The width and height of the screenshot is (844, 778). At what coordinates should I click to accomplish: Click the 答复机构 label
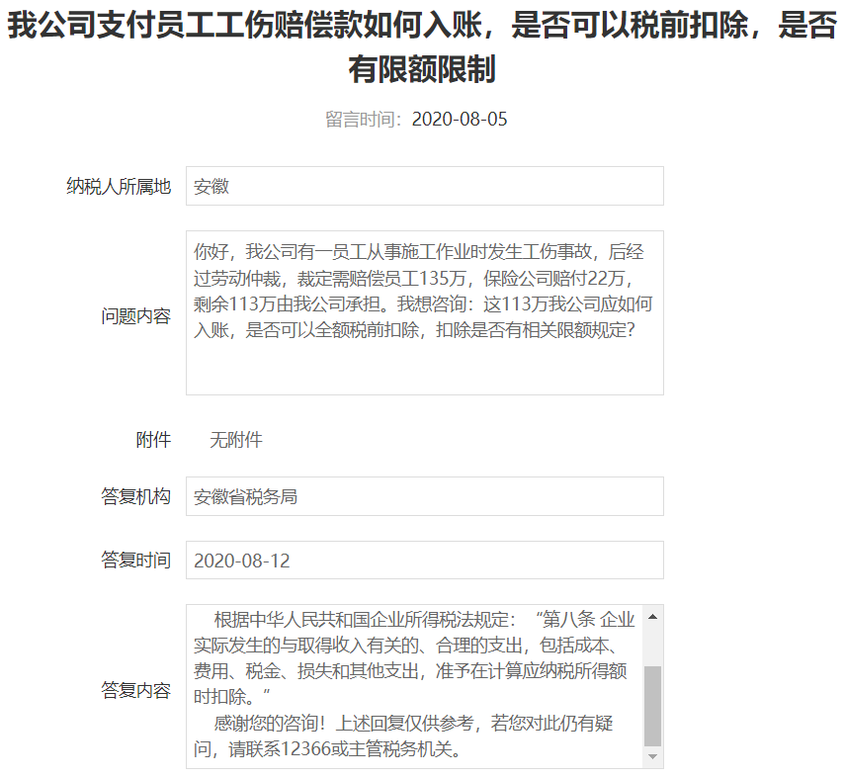click(x=135, y=496)
